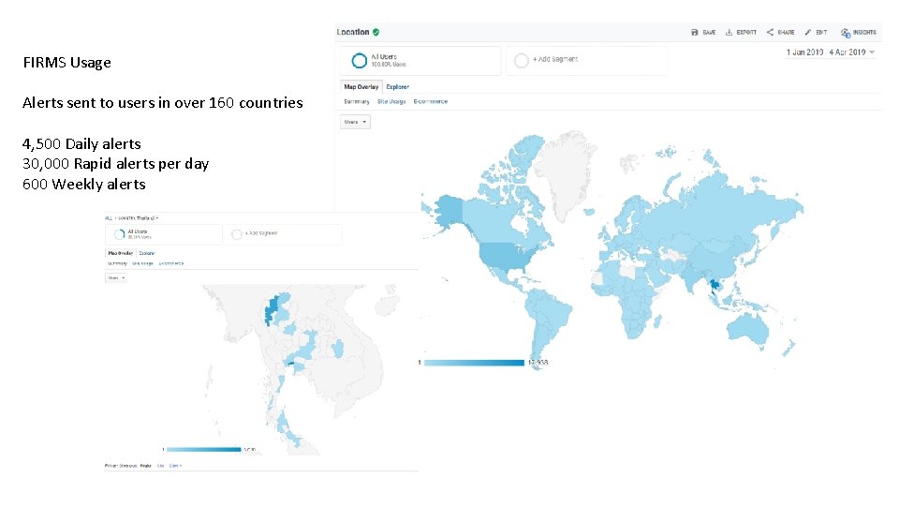Open the date range dropdown 1 Jan 2019 - 4 Apr 2019
The height and width of the screenshot is (506, 899).
[830, 52]
